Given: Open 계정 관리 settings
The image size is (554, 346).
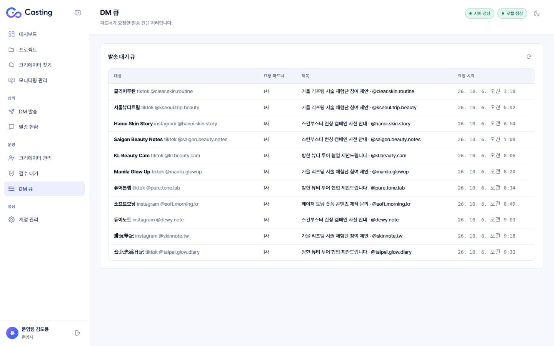Looking at the screenshot, I should 44,220.
